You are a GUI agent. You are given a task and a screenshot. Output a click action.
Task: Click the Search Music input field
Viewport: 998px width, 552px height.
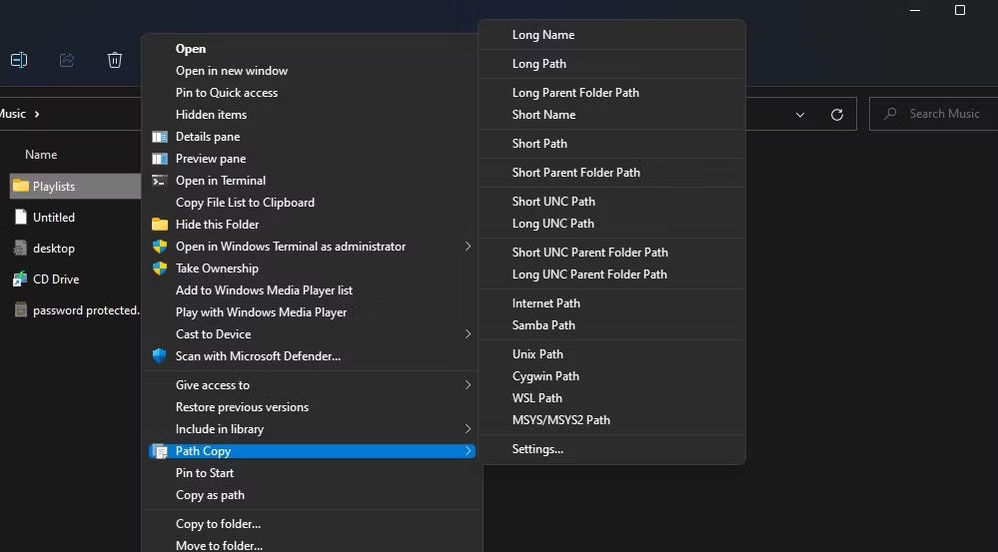934,114
